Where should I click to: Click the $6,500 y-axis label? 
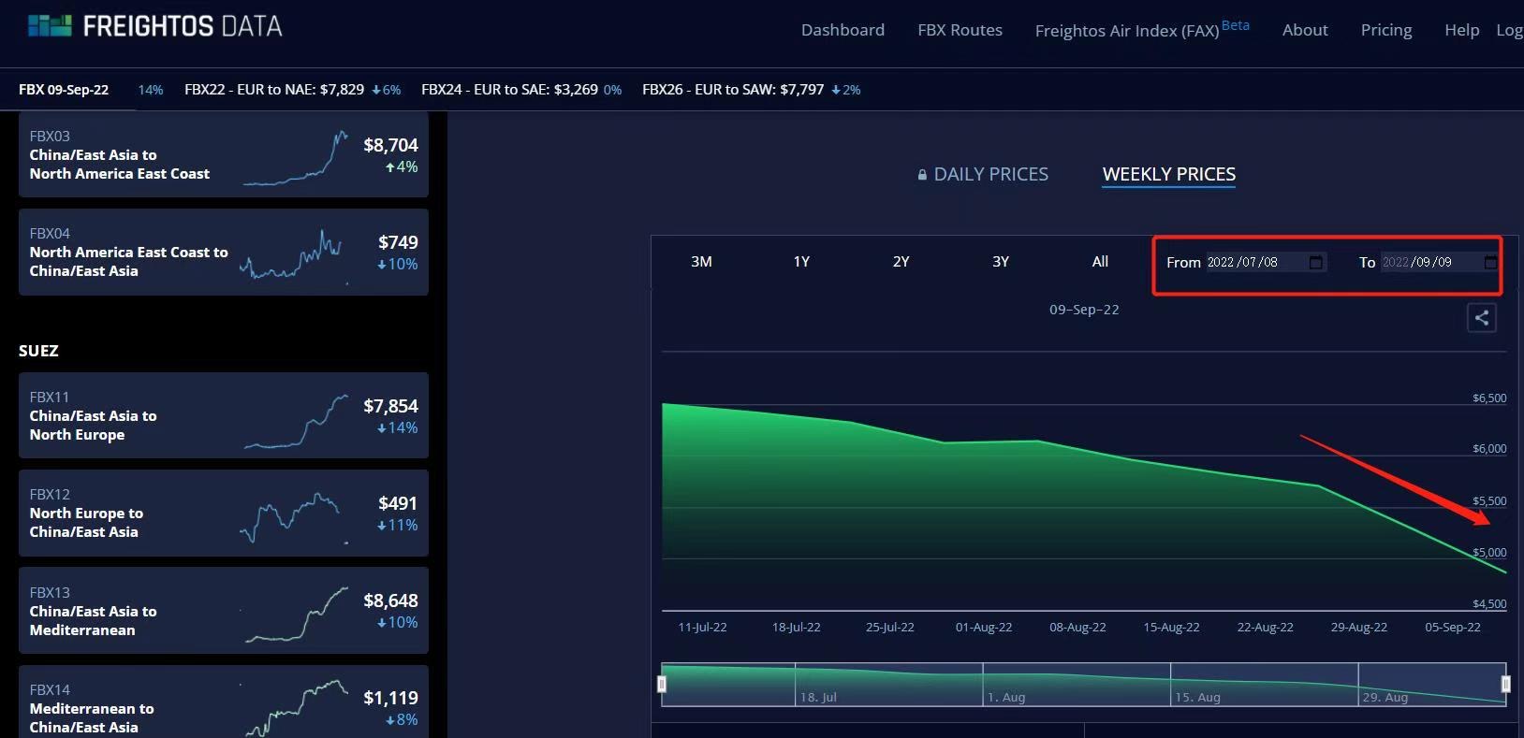pos(1489,398)
